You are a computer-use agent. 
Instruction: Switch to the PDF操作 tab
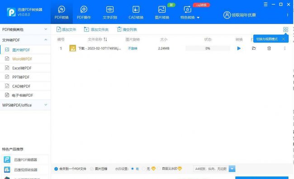(84, 12)
